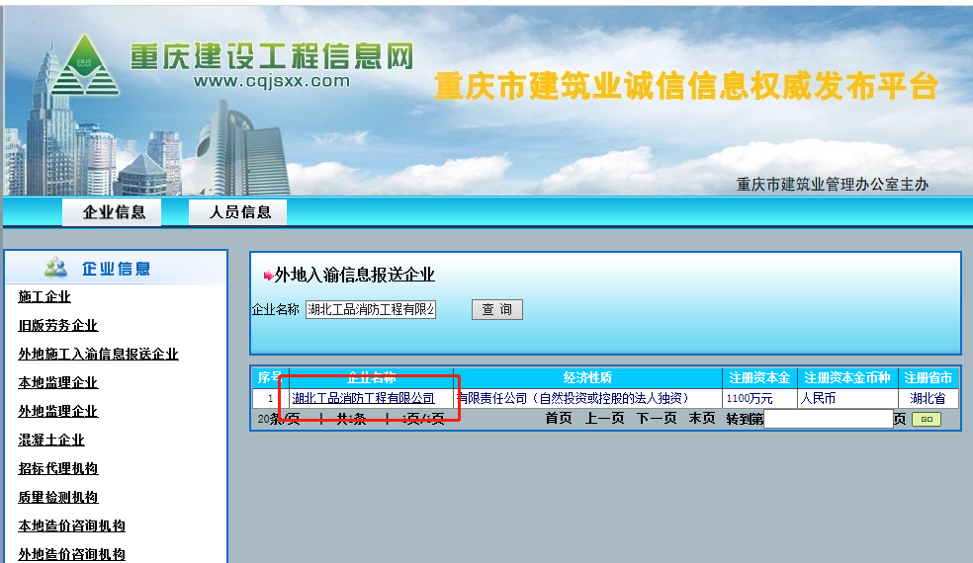
Task: Open the 企业信息 tab
Action: [113, 212]
